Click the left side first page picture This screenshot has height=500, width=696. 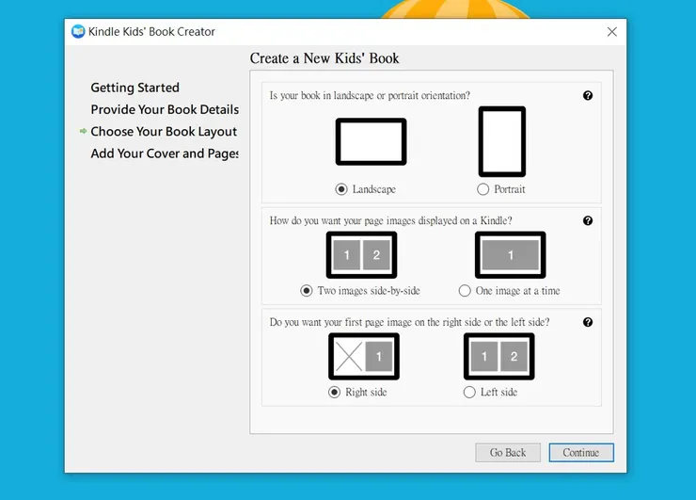tap(499, 357)
